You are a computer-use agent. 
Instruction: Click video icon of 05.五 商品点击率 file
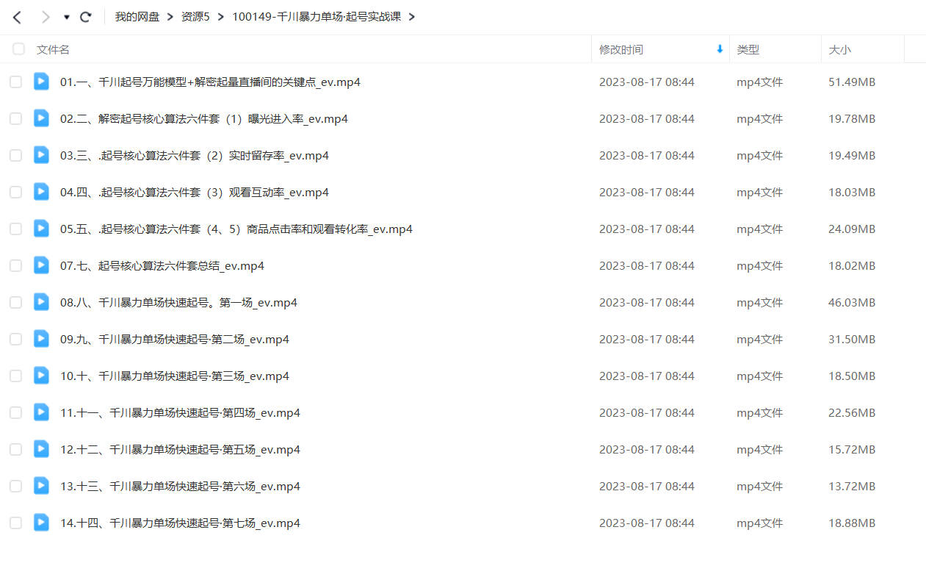point(41,229)
